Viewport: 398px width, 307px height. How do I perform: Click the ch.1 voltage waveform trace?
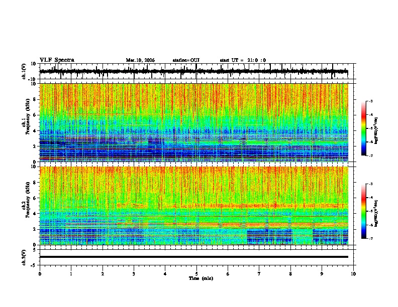[193, 71]
